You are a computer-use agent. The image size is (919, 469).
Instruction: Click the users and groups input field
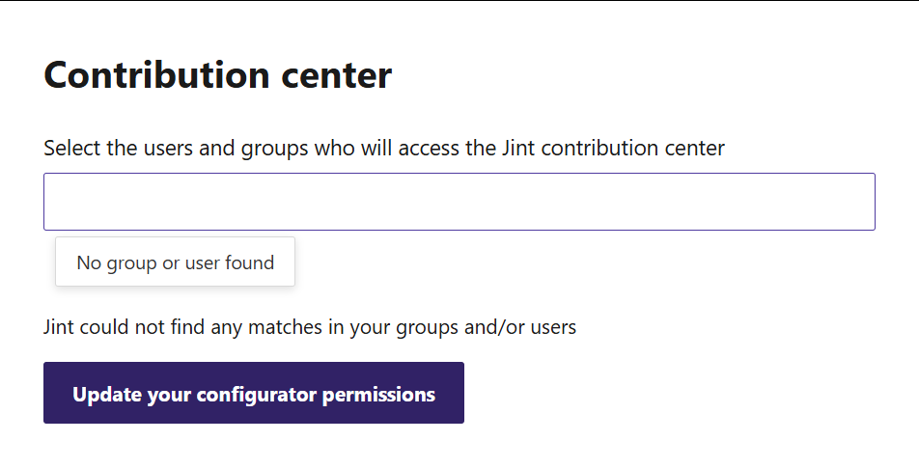coord(459,202)
